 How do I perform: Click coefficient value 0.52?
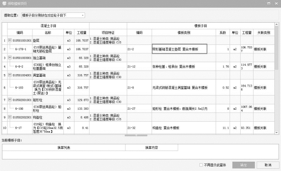click(x=226, y=87)
